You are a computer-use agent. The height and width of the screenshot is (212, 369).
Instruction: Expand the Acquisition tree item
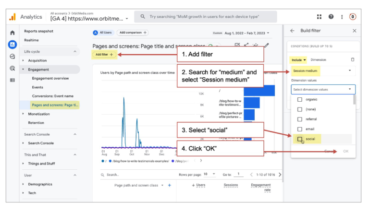[23, 60]
